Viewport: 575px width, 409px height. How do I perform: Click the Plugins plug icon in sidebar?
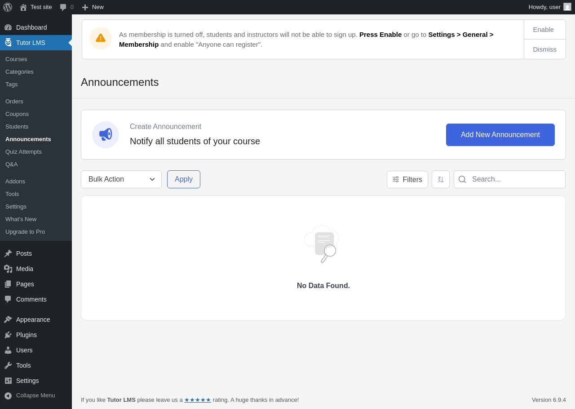tap(8, 335)
